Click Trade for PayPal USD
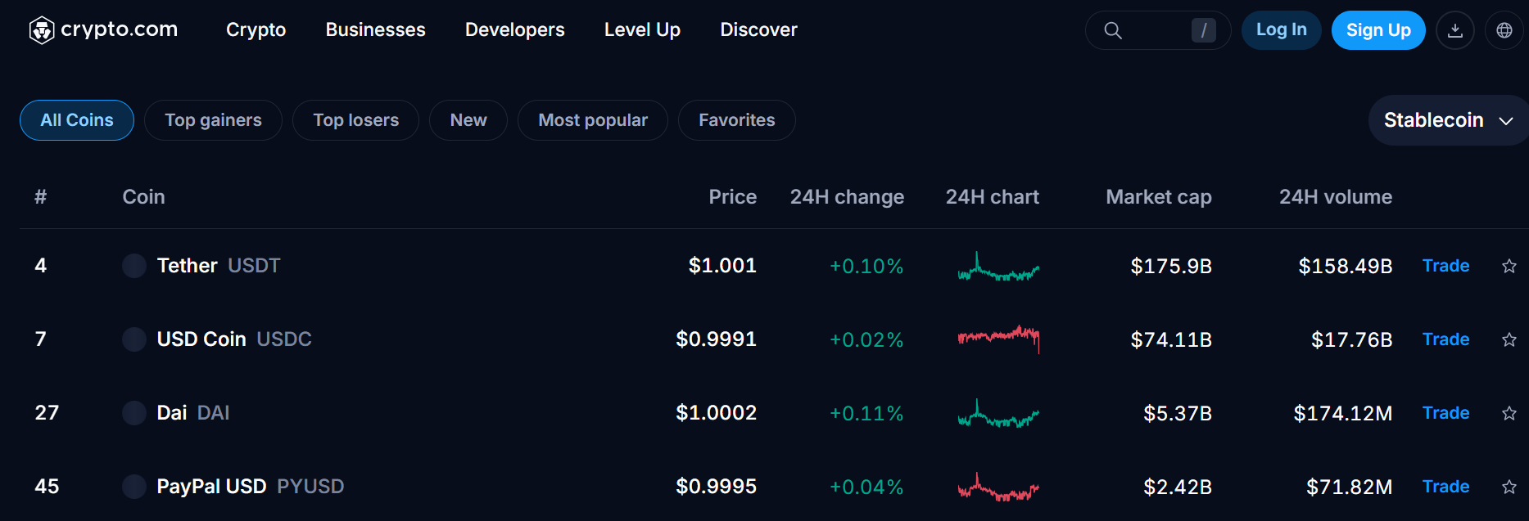Viewport: 1529px width, 521px height. [x=1445, y=487]
